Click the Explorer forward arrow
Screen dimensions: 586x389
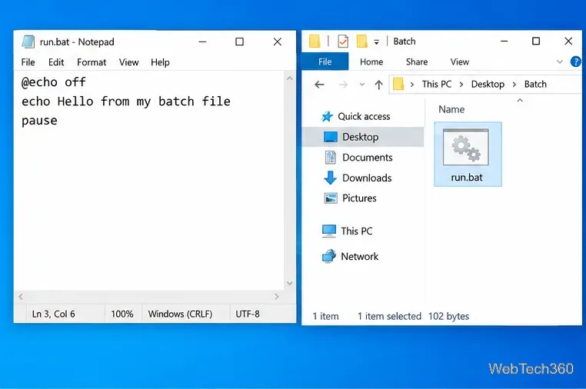click(x=343, y=85)
